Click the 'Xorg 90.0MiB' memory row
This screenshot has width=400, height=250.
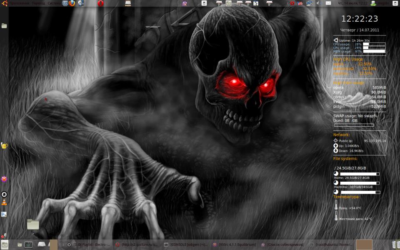(x=360, y=92)
